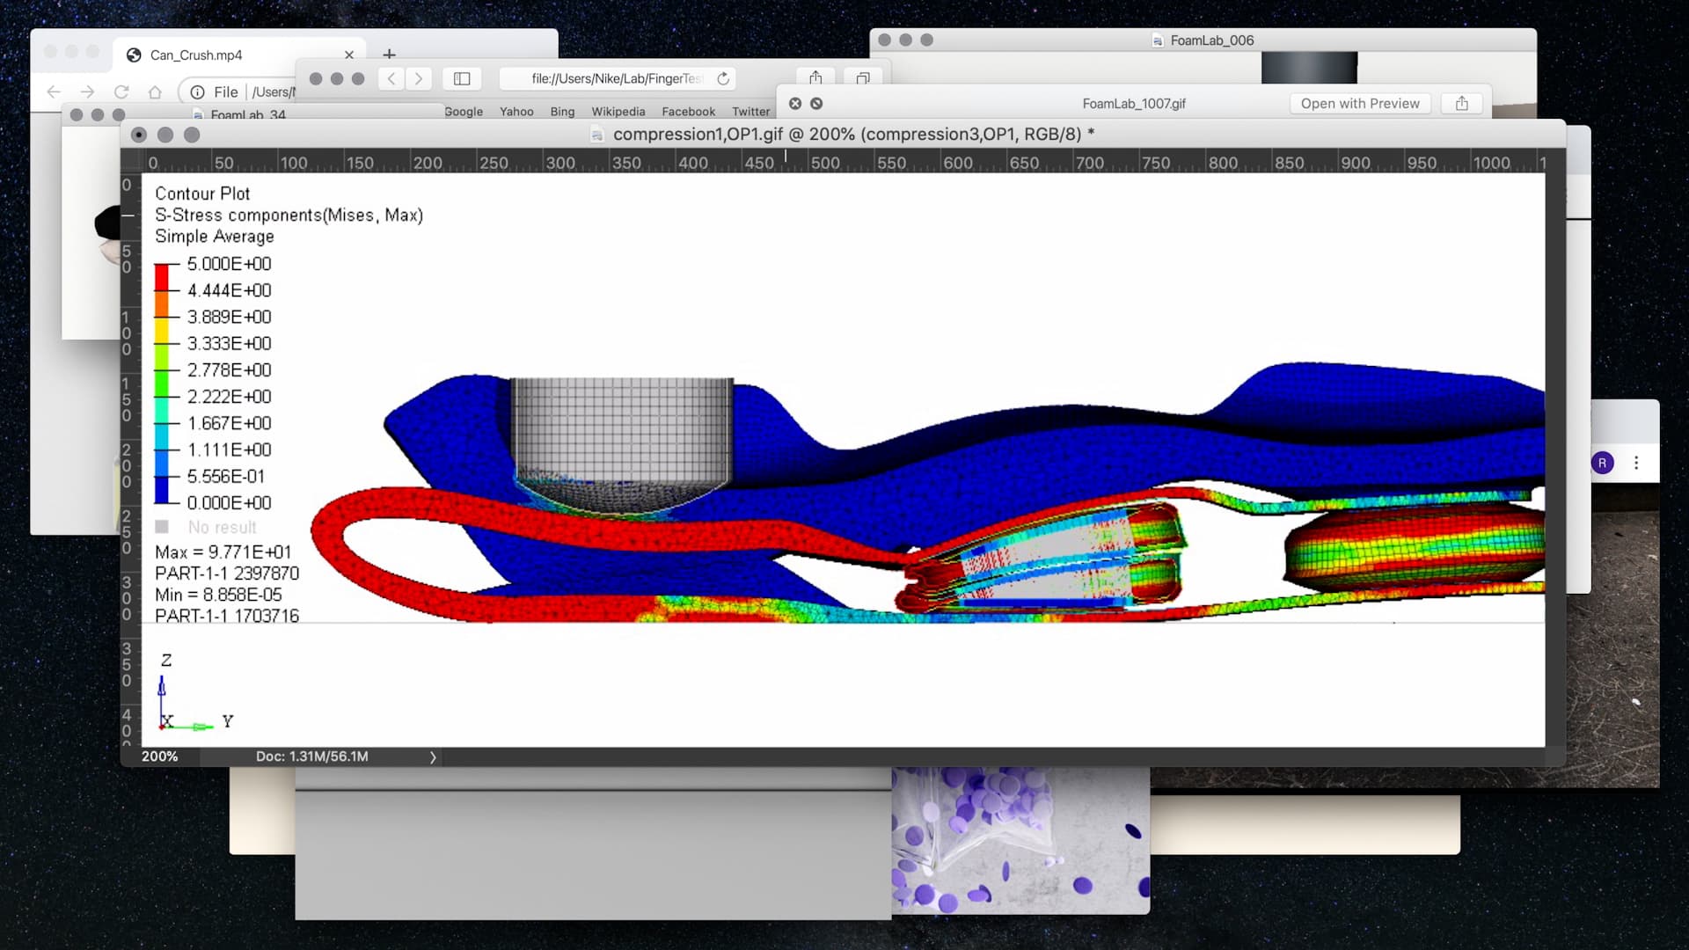Click the Chrome back arrow icon
The width and height of the screenshot is (1689, 950).
[x=54, y=91]
